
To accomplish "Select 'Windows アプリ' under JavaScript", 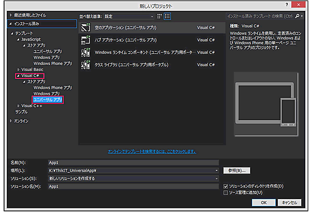I will point(47,57).
